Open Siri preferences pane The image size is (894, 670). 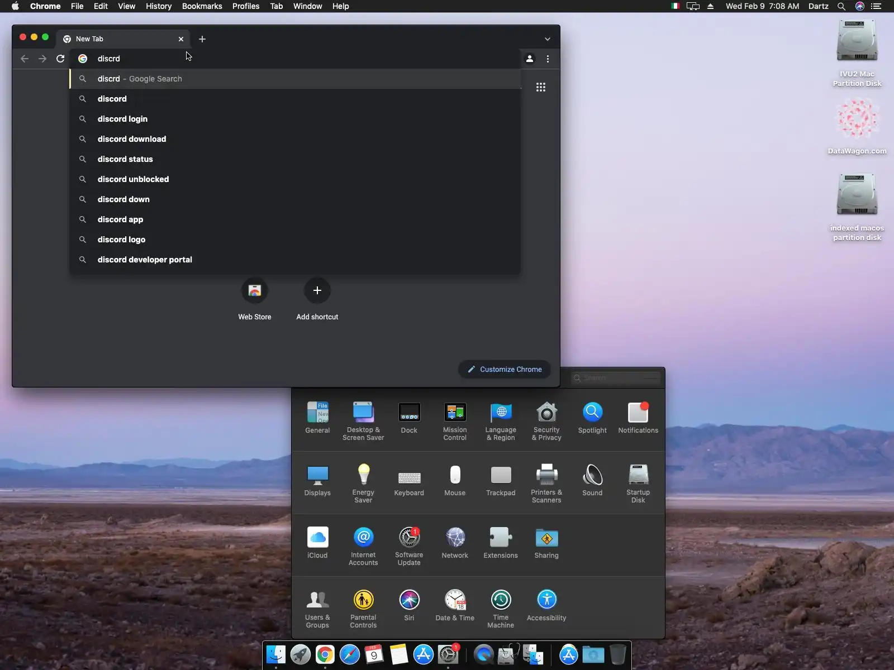click(409, 605)
